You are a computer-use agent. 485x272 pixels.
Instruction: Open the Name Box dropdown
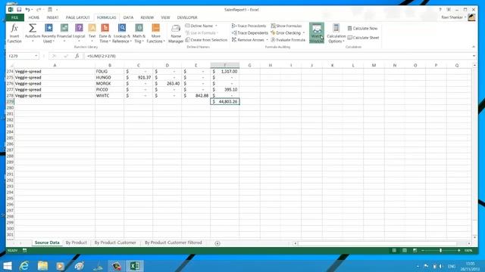(36, 56)
